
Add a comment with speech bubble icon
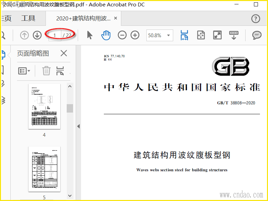click(x=257, y=35)
